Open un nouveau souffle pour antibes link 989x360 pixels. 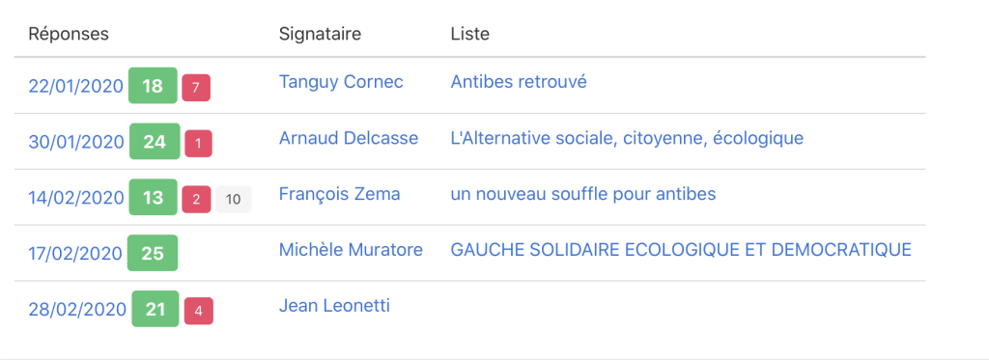583,193
